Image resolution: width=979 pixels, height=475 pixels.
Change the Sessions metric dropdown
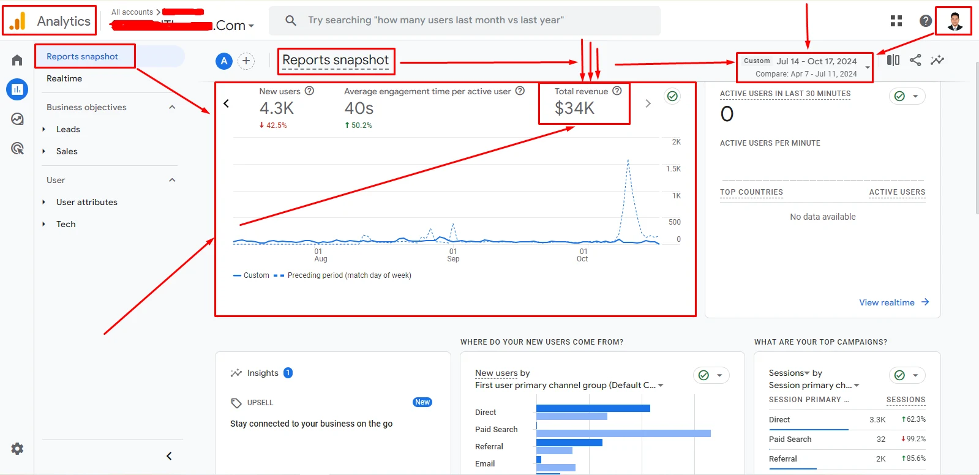[x=789, y=373]
